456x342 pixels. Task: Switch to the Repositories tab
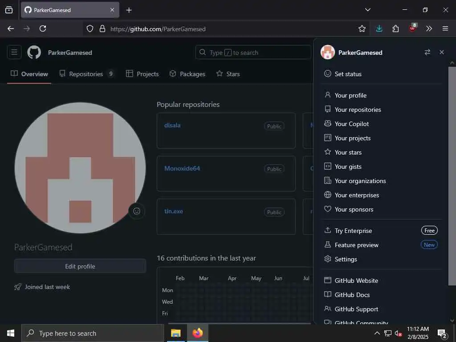(86, 74)
